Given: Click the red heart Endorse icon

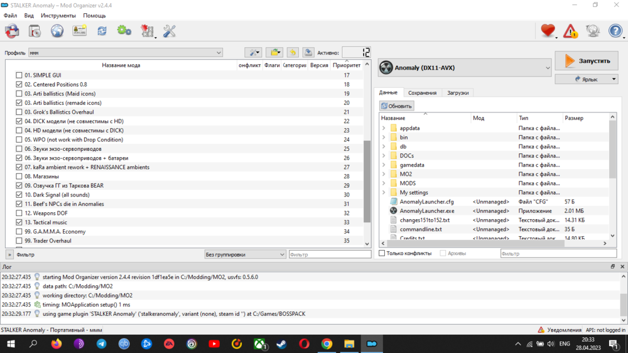Looking at the screenshot, I should [548, 31].
